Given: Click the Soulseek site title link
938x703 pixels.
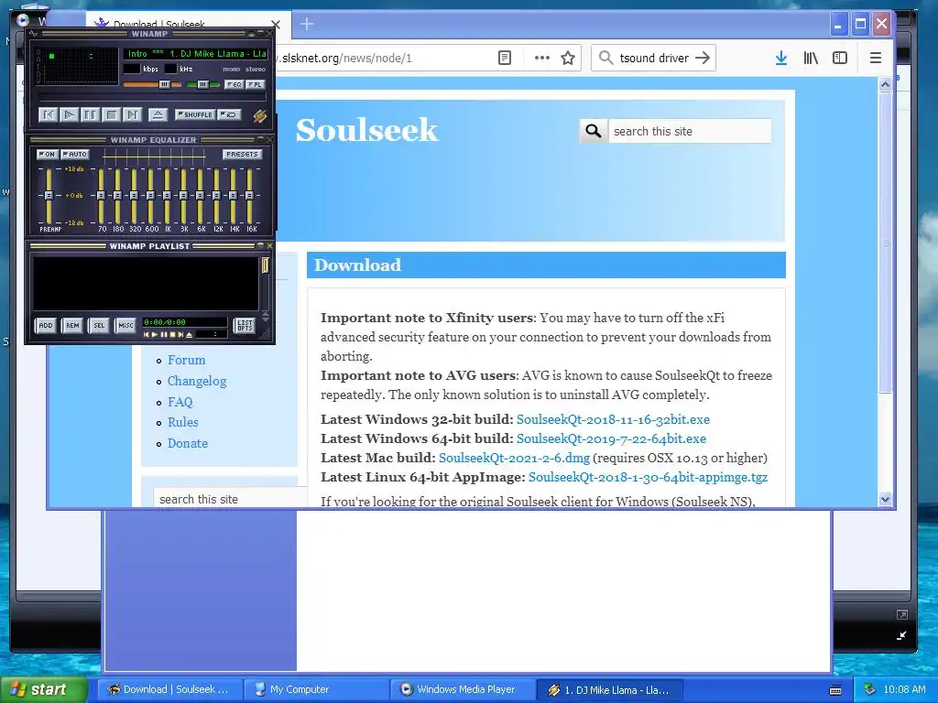Looking at the screenshot, I should pos(366,130).
